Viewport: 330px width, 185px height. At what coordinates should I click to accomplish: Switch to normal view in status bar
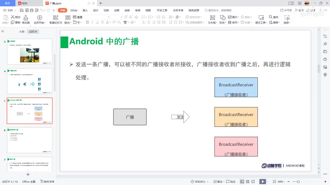(242, 182)
